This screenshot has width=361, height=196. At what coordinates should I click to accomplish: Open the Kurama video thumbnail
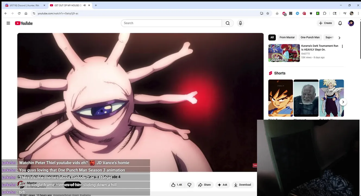coord(284,53)
